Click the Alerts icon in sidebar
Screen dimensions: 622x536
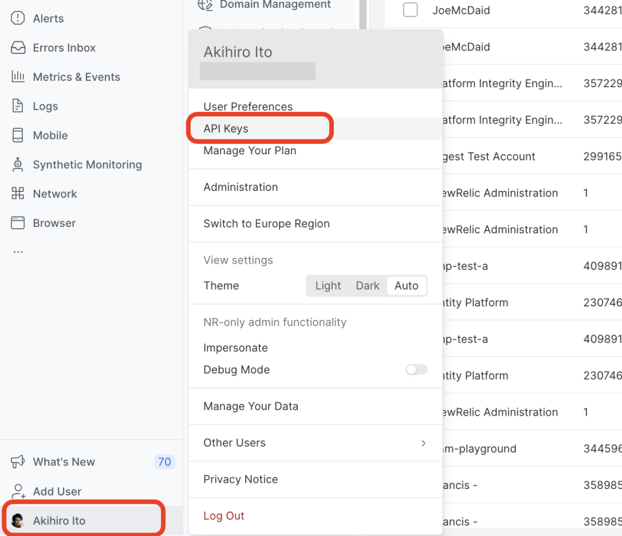(x=18, y=19)
